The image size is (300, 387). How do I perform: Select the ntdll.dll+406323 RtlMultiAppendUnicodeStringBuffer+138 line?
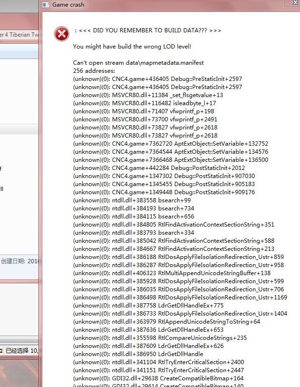(x=172, y=273)
